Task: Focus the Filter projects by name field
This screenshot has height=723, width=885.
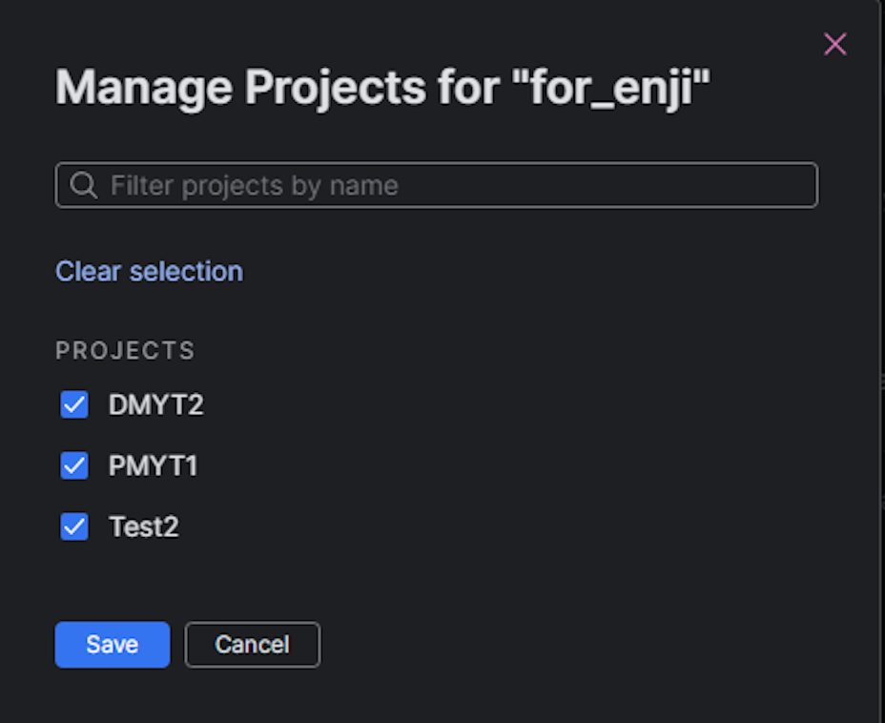Action: (x=436, y=185)
